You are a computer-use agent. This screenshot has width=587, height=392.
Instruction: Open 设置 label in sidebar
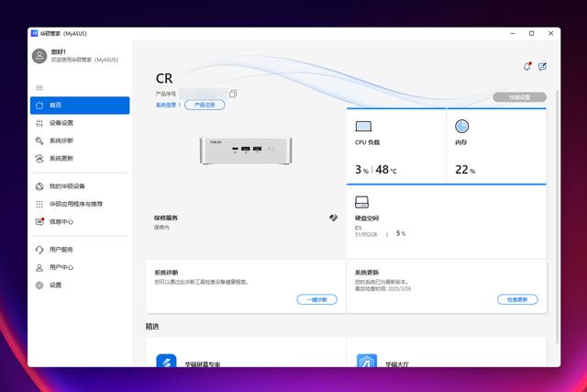[55, 286]
